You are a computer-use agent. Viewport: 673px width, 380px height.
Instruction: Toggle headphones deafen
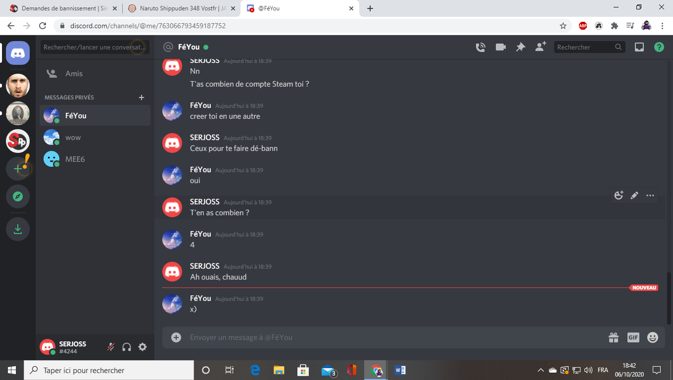pyautogui.click(x=127, y=347)
